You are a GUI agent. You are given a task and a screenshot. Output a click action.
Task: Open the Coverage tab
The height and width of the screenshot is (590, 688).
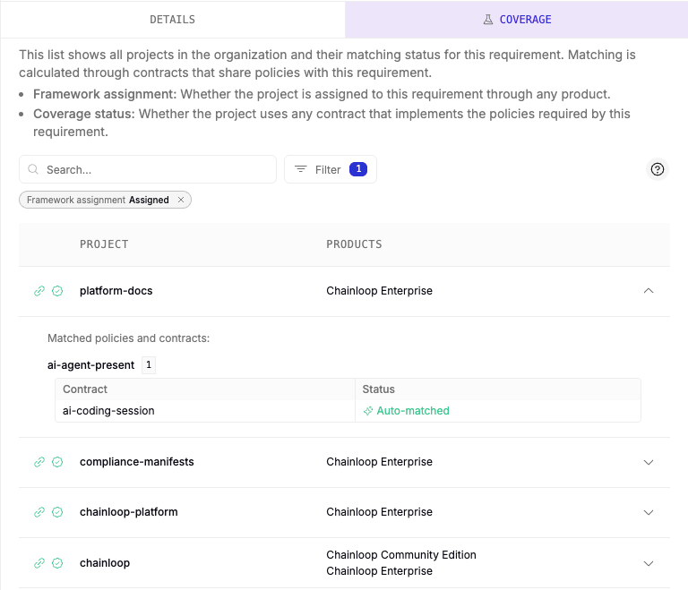[x=516, y=20]
